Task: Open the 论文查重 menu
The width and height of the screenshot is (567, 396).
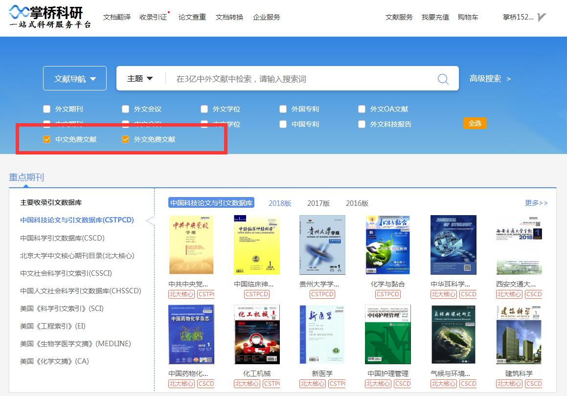Action: (192, 17)
